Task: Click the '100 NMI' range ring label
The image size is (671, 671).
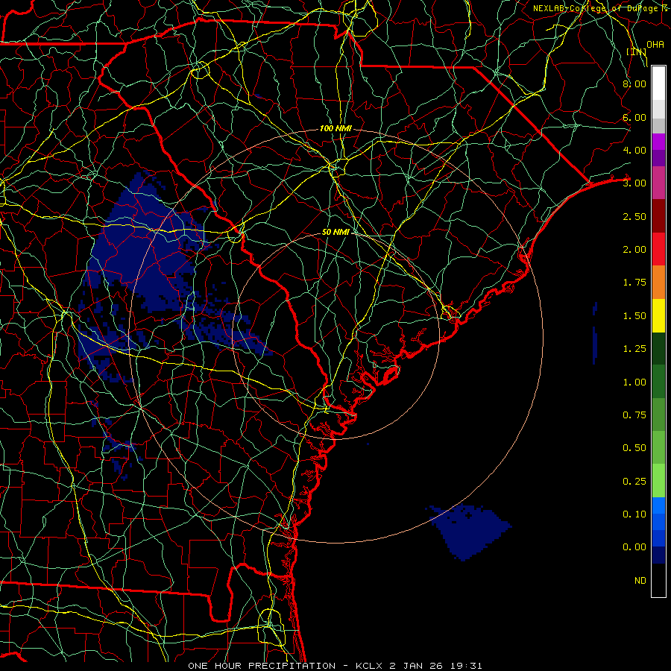Action: [x=335, y=128]
